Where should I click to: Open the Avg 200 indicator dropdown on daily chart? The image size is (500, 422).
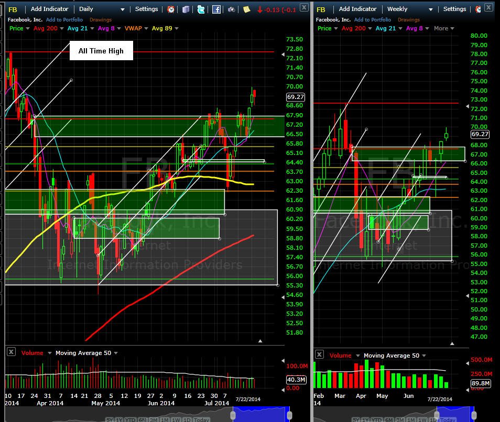[61, 28]
